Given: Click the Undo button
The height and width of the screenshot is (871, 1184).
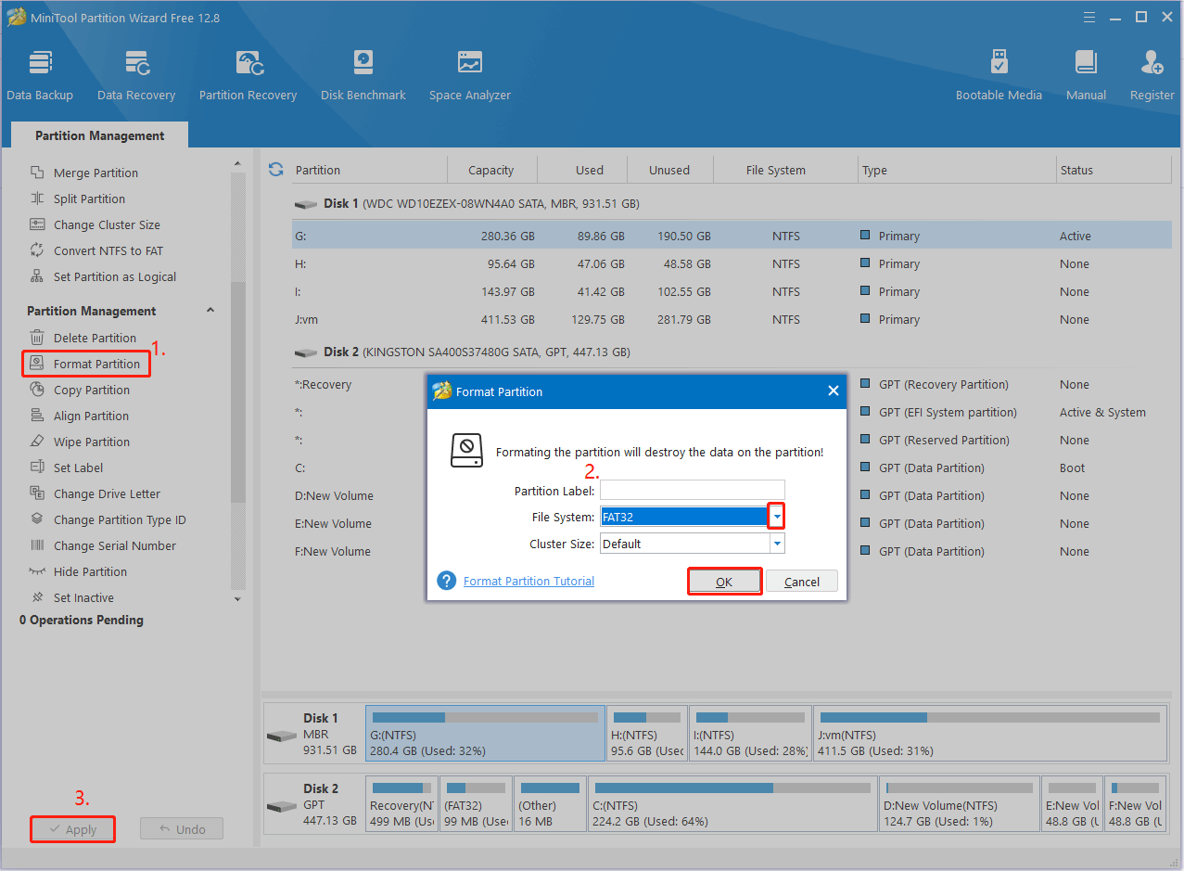Looking at the screenshot, I should pyautogui.click(x=182, y=829).
